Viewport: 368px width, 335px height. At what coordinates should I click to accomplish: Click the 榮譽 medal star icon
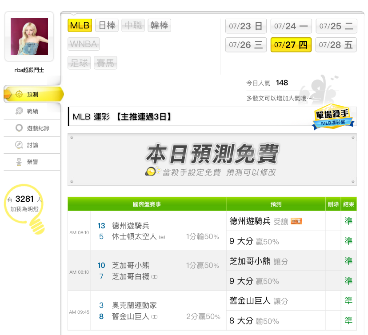point(19,162)
